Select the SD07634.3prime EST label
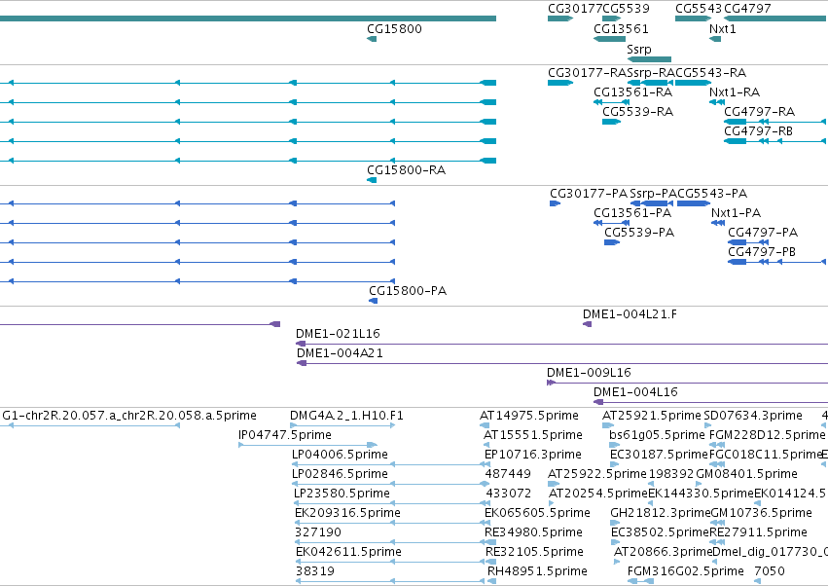 click(753, 416)
